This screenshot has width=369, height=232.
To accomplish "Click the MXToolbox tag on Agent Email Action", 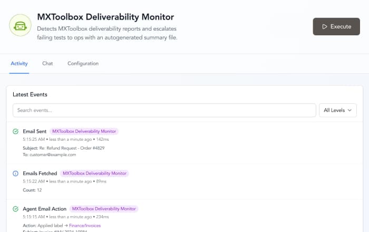I will (104, 209).
